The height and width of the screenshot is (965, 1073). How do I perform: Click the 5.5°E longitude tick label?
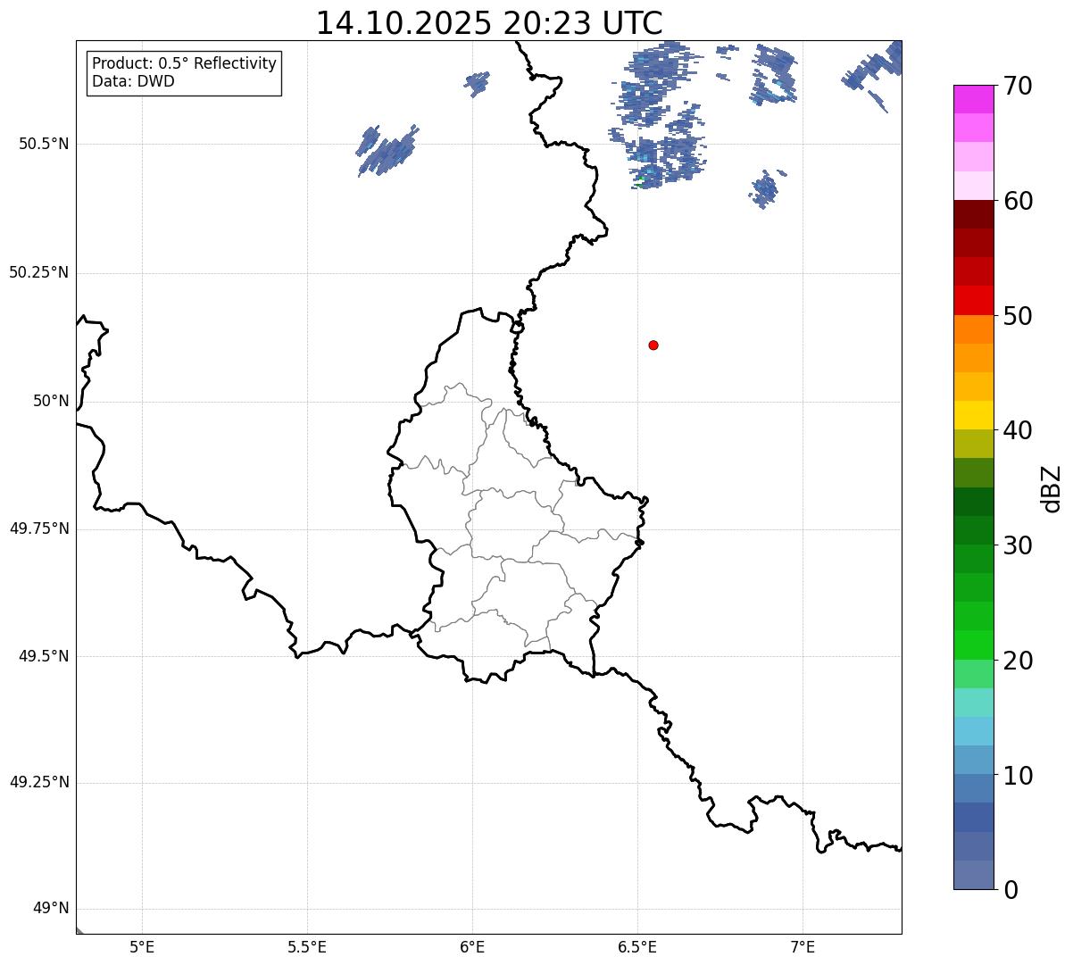[307, 946]
